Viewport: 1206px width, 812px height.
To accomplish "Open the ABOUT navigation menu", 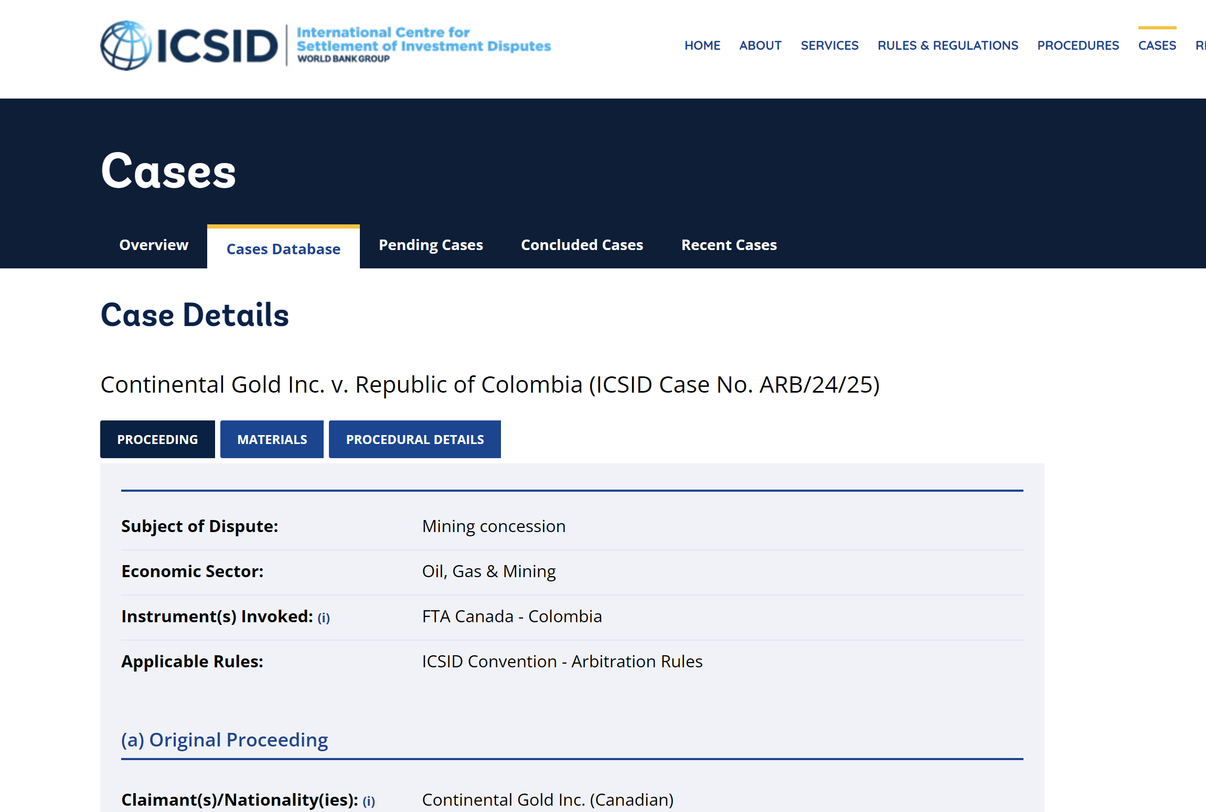I will [x=760, y=46].
